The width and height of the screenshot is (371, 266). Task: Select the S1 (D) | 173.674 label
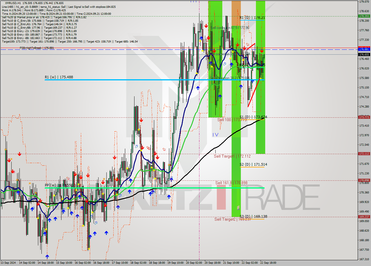click(x=253, y=117)
